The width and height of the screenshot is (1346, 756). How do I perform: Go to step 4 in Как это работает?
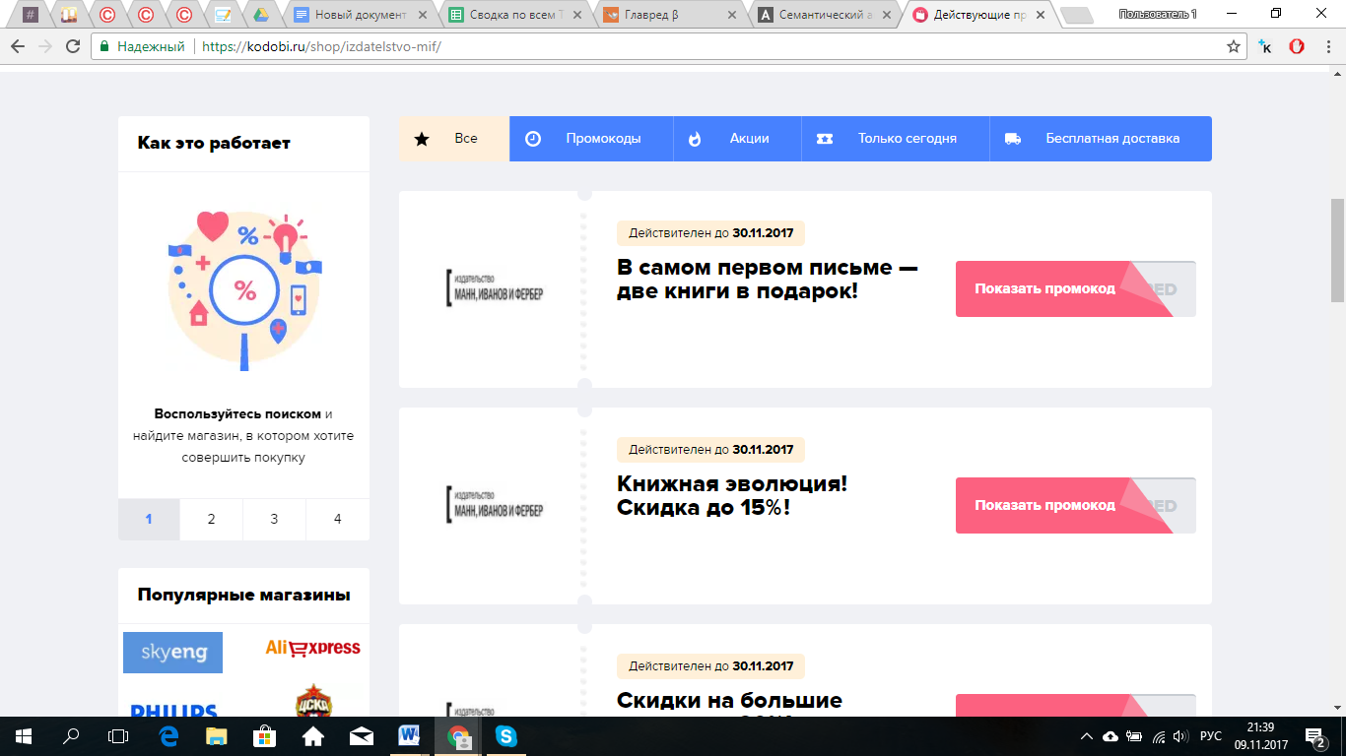(x=337, y=519)
